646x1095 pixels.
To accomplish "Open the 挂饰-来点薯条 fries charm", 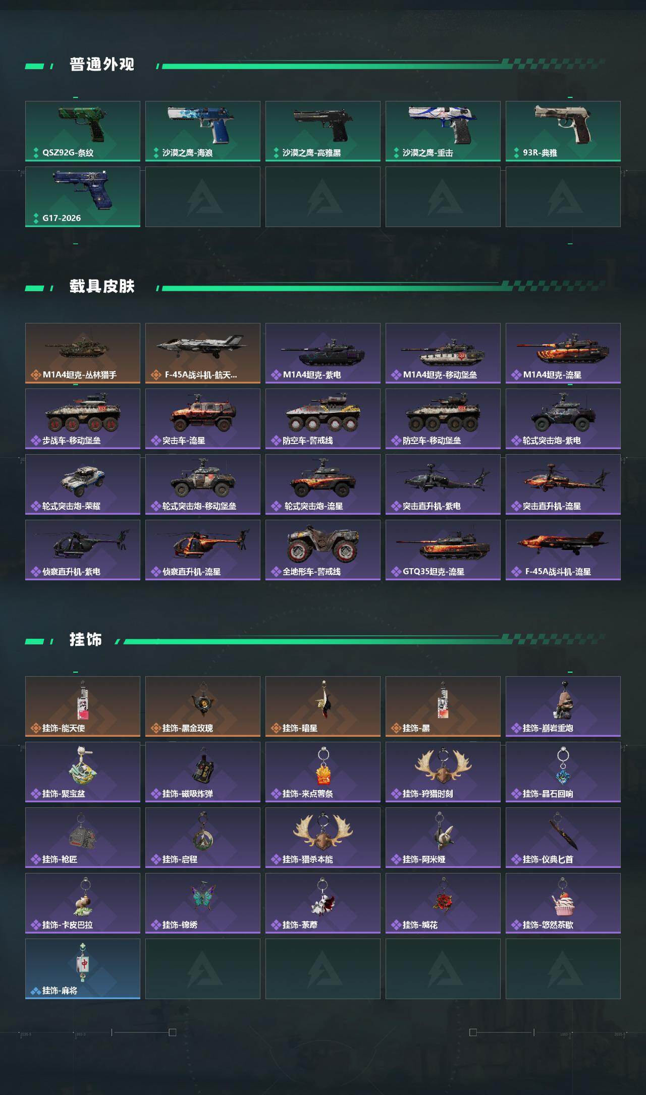I will [323, 772].
